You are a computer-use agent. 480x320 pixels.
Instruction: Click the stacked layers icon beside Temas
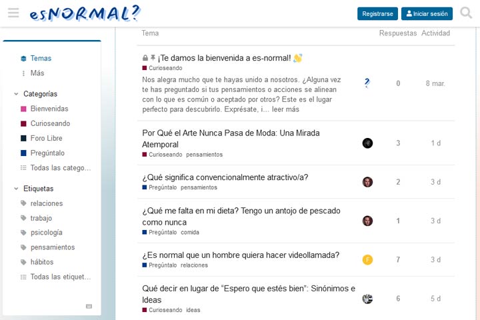click(x=23, y=58)
